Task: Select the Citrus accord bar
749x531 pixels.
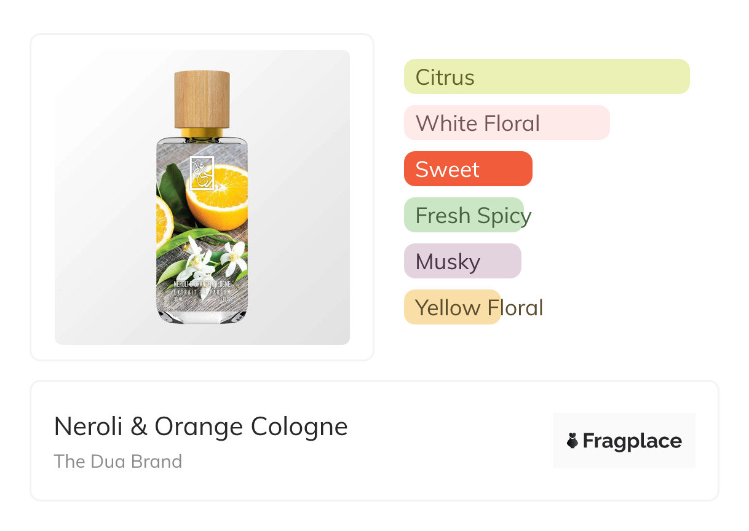Action: (546, 77)
